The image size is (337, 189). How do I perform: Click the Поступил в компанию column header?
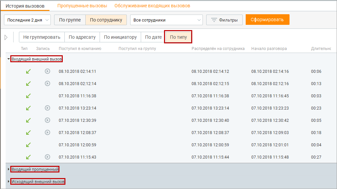[80, 49]
